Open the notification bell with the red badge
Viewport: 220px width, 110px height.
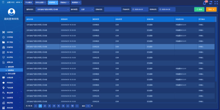205,3
